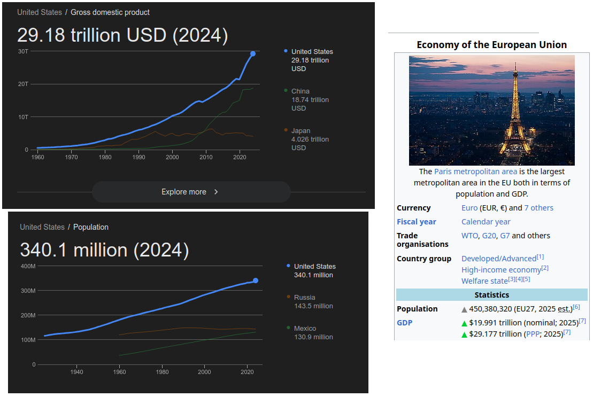Click the 1940 label on Population chart axis
This screenshot has height=397, width=593.
(77, 372)
